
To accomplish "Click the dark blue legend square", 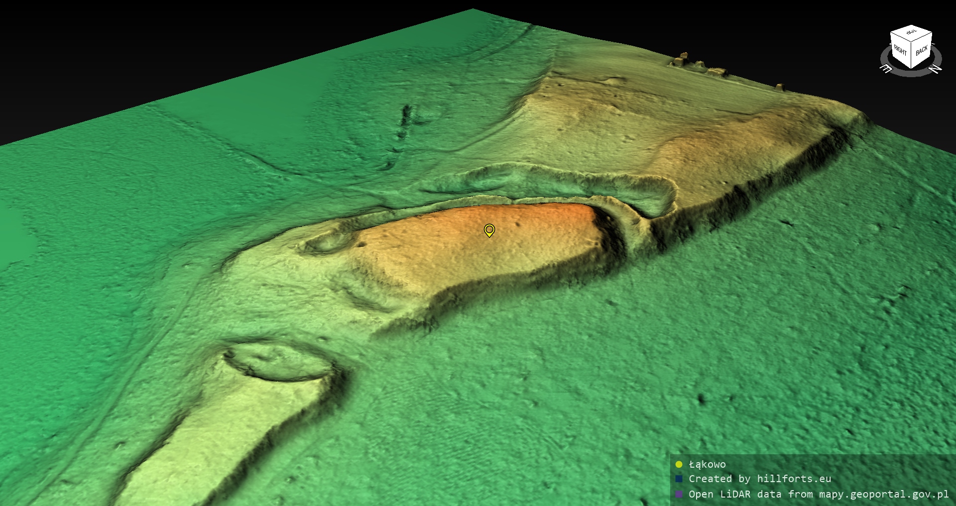I will [679, 479].
